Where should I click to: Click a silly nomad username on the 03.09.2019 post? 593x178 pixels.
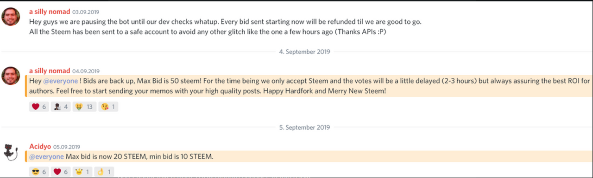[x=50, y=12]
